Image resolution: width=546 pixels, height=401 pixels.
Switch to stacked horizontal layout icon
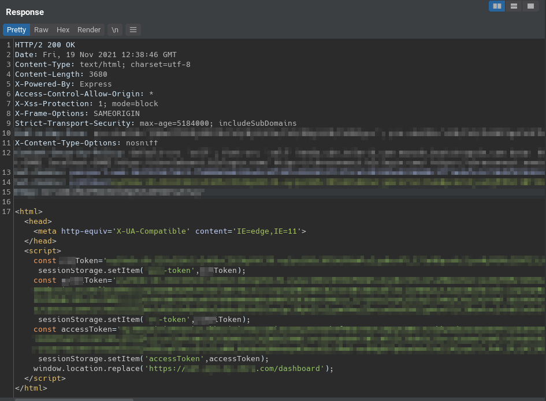tap(514, 6)
